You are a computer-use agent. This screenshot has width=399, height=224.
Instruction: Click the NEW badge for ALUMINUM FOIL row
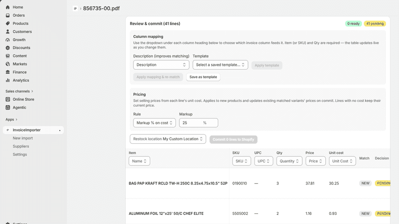tap(365, 213)
